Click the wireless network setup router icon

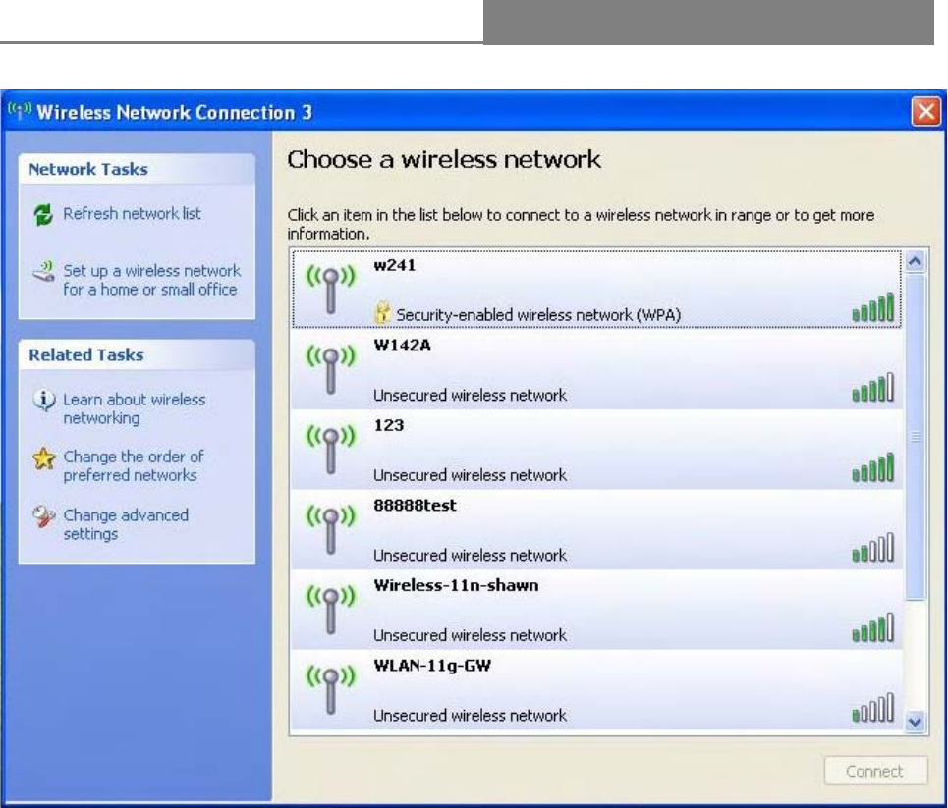click(43, 271)
